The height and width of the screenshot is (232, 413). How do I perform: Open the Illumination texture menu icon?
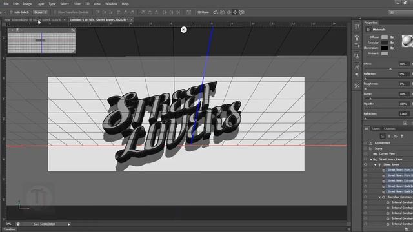click(x=392, y=48)
